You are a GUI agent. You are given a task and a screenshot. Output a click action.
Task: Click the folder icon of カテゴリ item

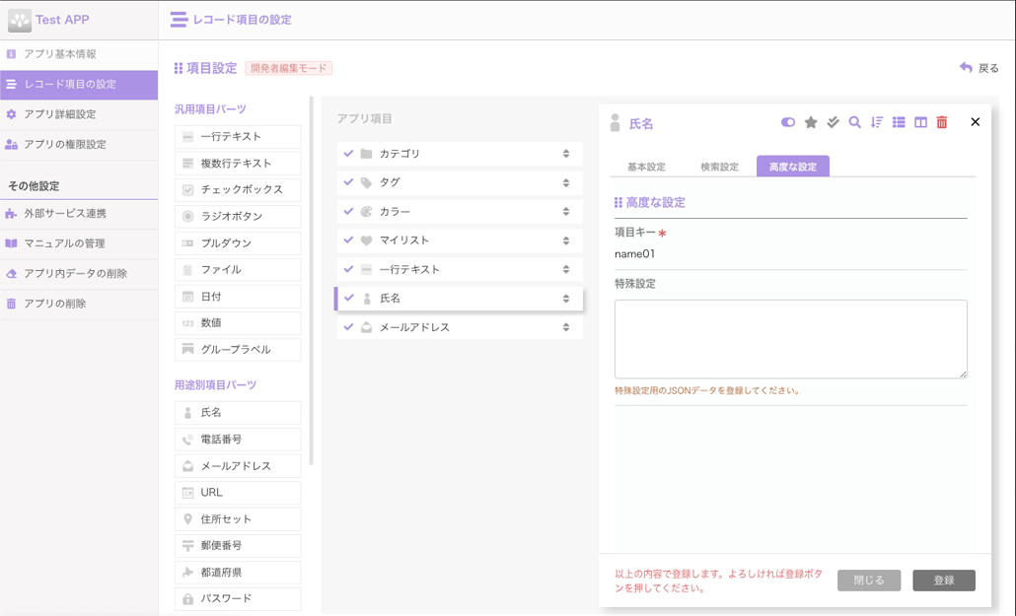coord(366,154)
